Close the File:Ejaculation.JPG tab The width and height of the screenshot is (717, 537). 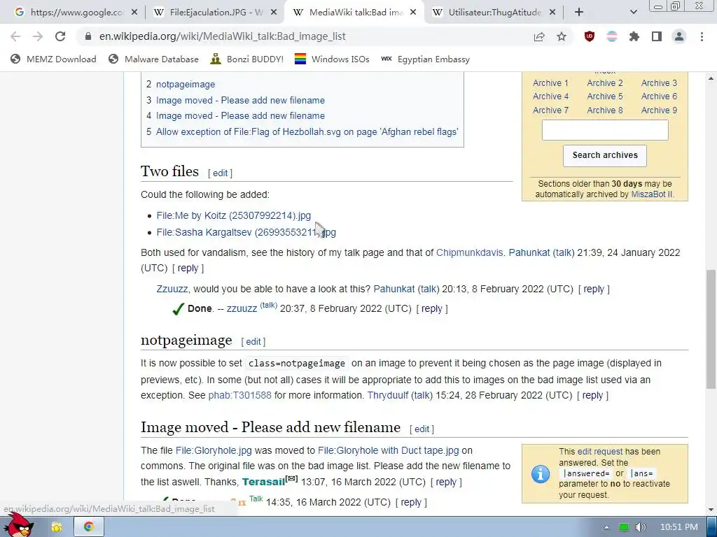[274, 13]
